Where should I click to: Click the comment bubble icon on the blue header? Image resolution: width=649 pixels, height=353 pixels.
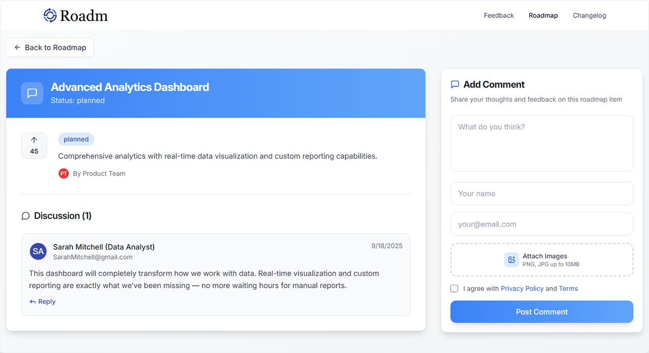tap(32, 93)
